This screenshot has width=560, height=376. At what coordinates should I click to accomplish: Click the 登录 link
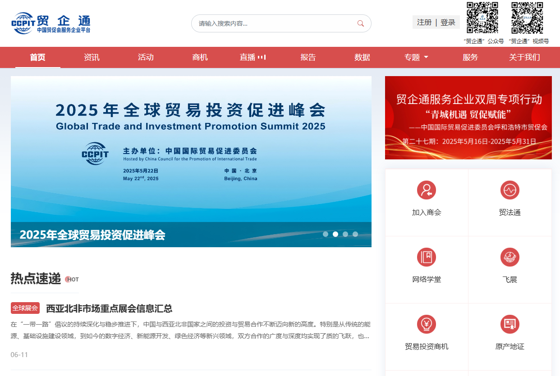click(x=448, y=22)
